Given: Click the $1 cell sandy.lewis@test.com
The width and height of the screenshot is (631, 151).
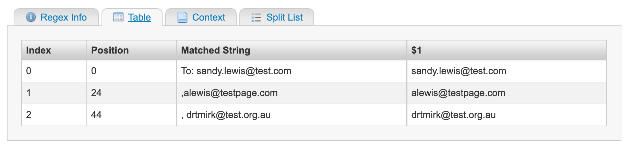Looking at the screenshot, I should [x=459, y=71].
